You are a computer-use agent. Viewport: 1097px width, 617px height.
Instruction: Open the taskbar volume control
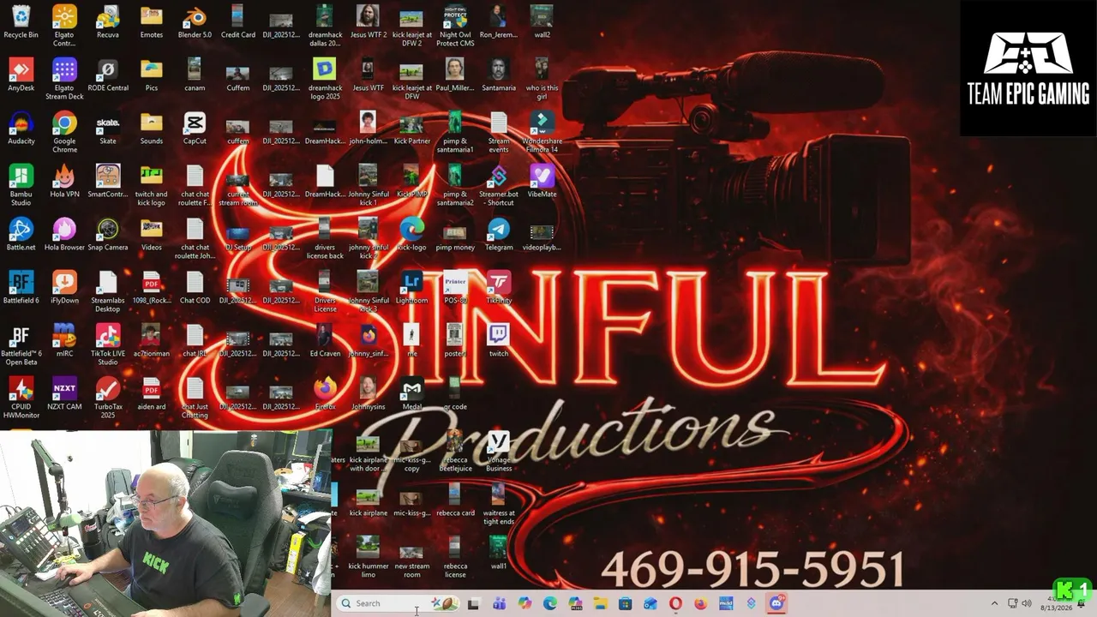pyautogui.click(x=1027, y=603)
